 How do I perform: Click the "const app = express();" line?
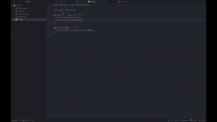point(64,10)
